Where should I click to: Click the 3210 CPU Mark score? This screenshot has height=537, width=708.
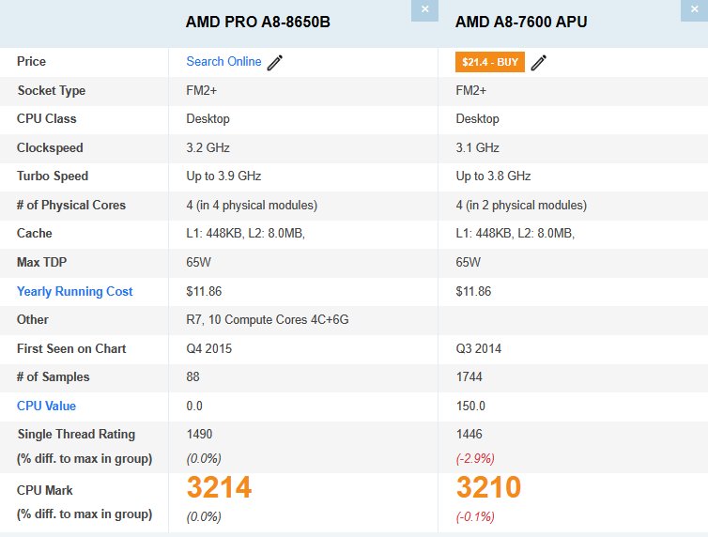tap(488, 487)
